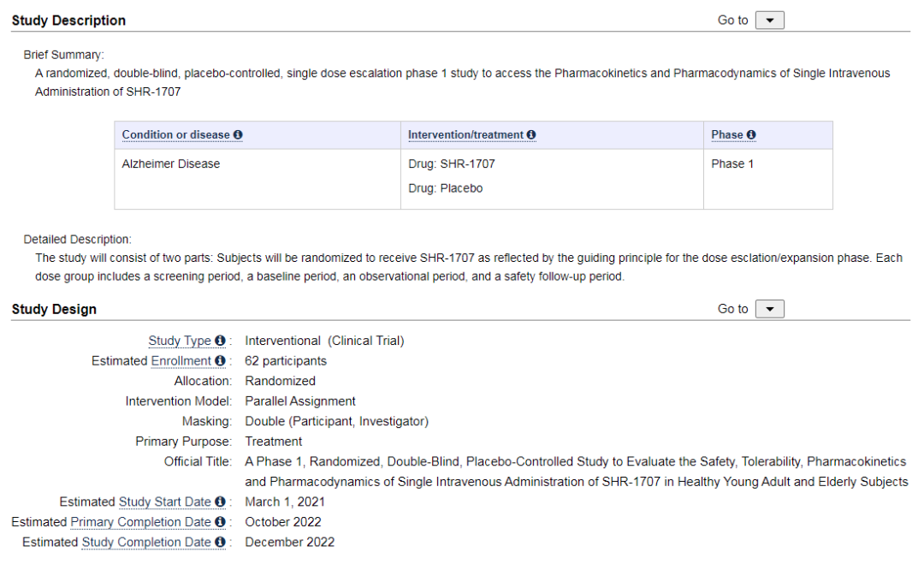Click info icon beside Intervention/treatment header
Viewport: 924px width, 564px height.
point(531,135)
